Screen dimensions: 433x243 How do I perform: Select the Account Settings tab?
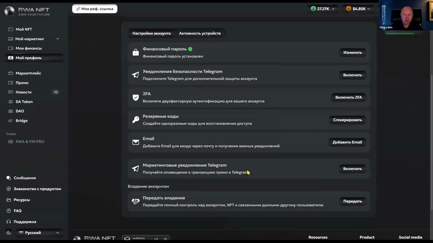pyautogui.click(x=152, y=33)
